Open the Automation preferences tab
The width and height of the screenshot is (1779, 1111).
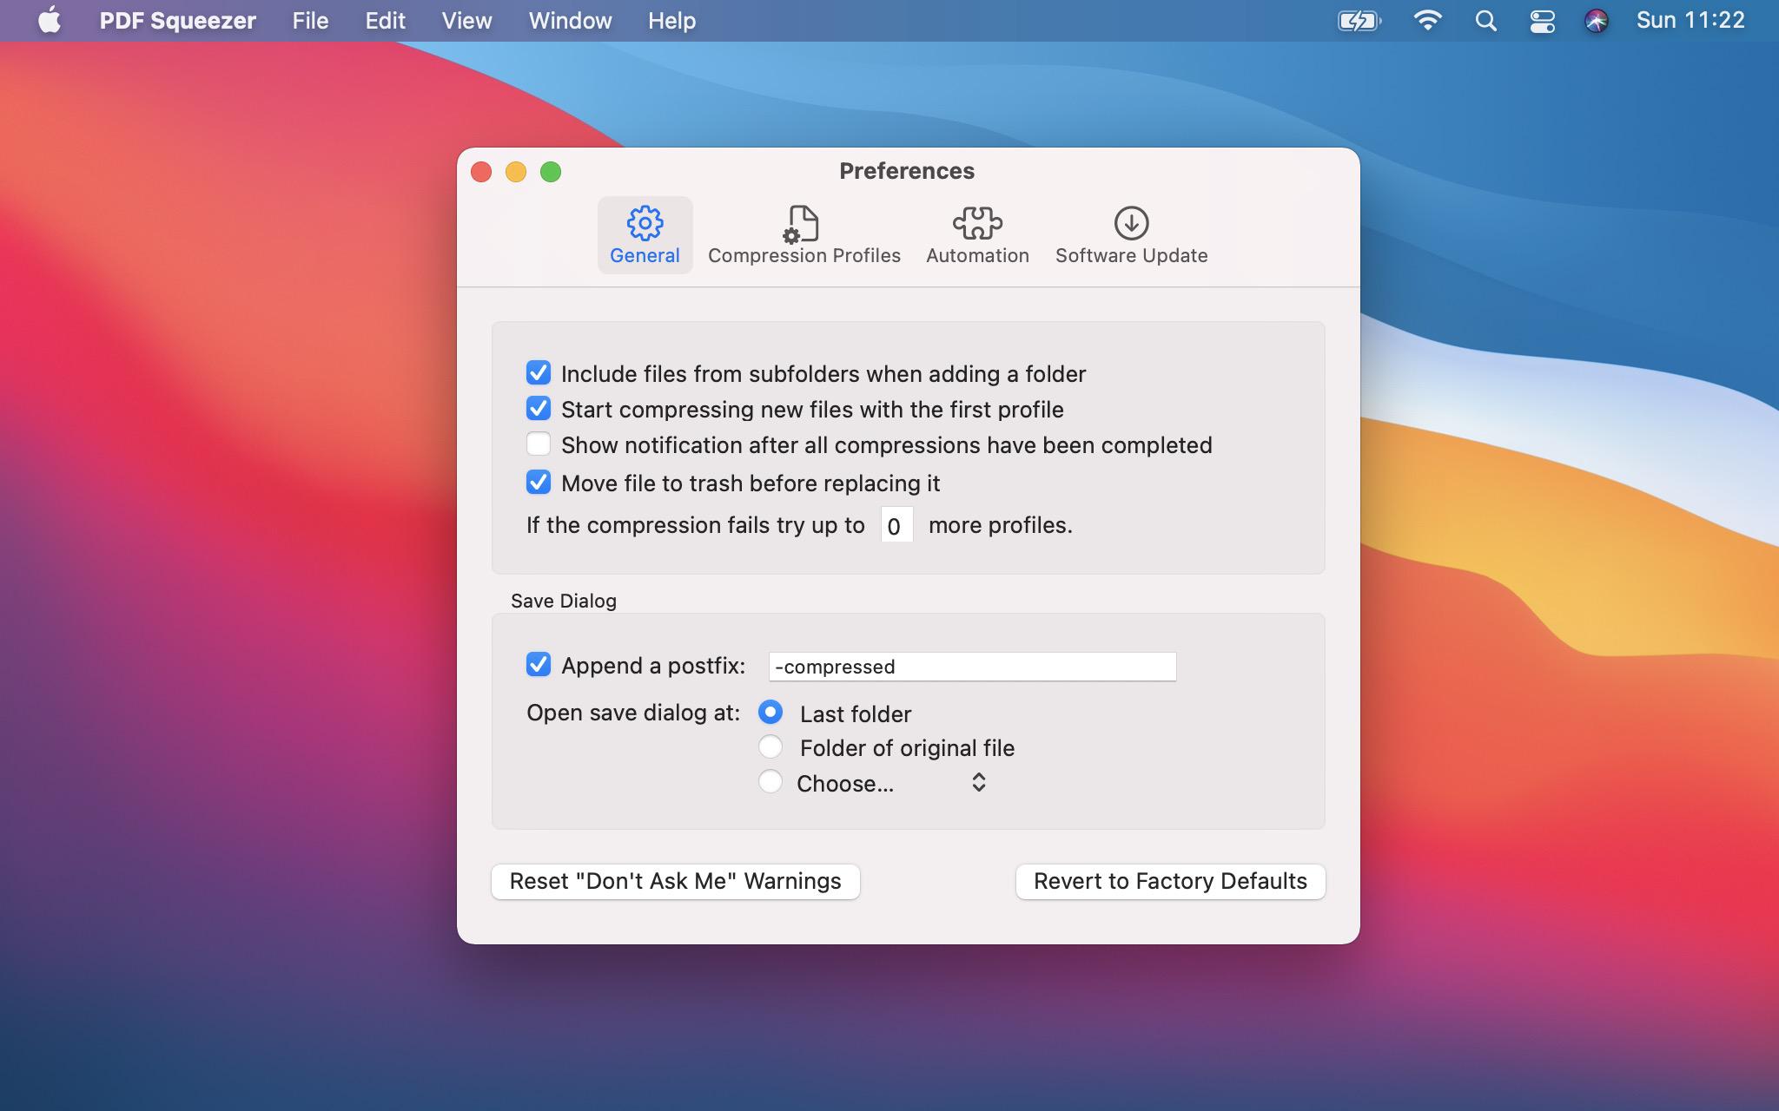pyautogui.click(x=977, y=235)
